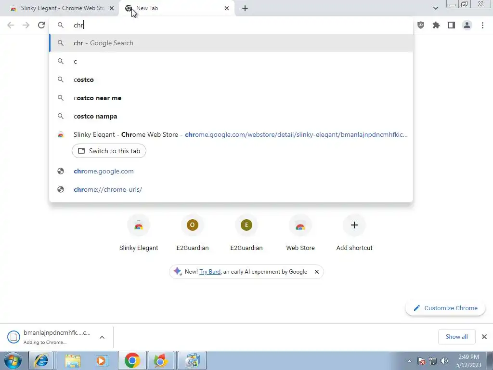This screenshot has height=370, width=493.
Task: Click in the address bar with 'chr'
Action: point(231,25)
